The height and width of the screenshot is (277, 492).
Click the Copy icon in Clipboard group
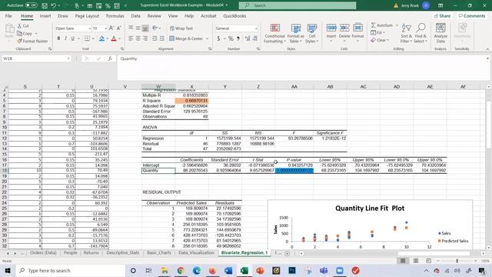[x=19, y=33]
